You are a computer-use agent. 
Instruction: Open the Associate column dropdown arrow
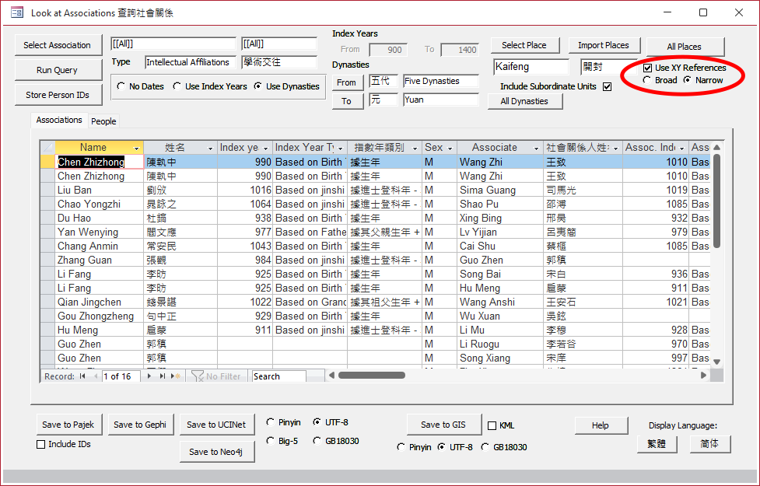point(536,148)
